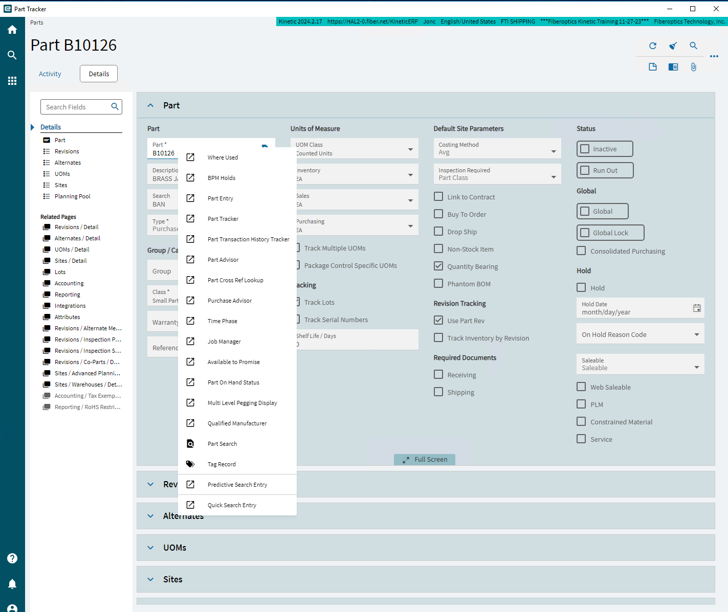Click the Accounting related page icon
This screenshot has width=728, height=612.
click(47, 283)
